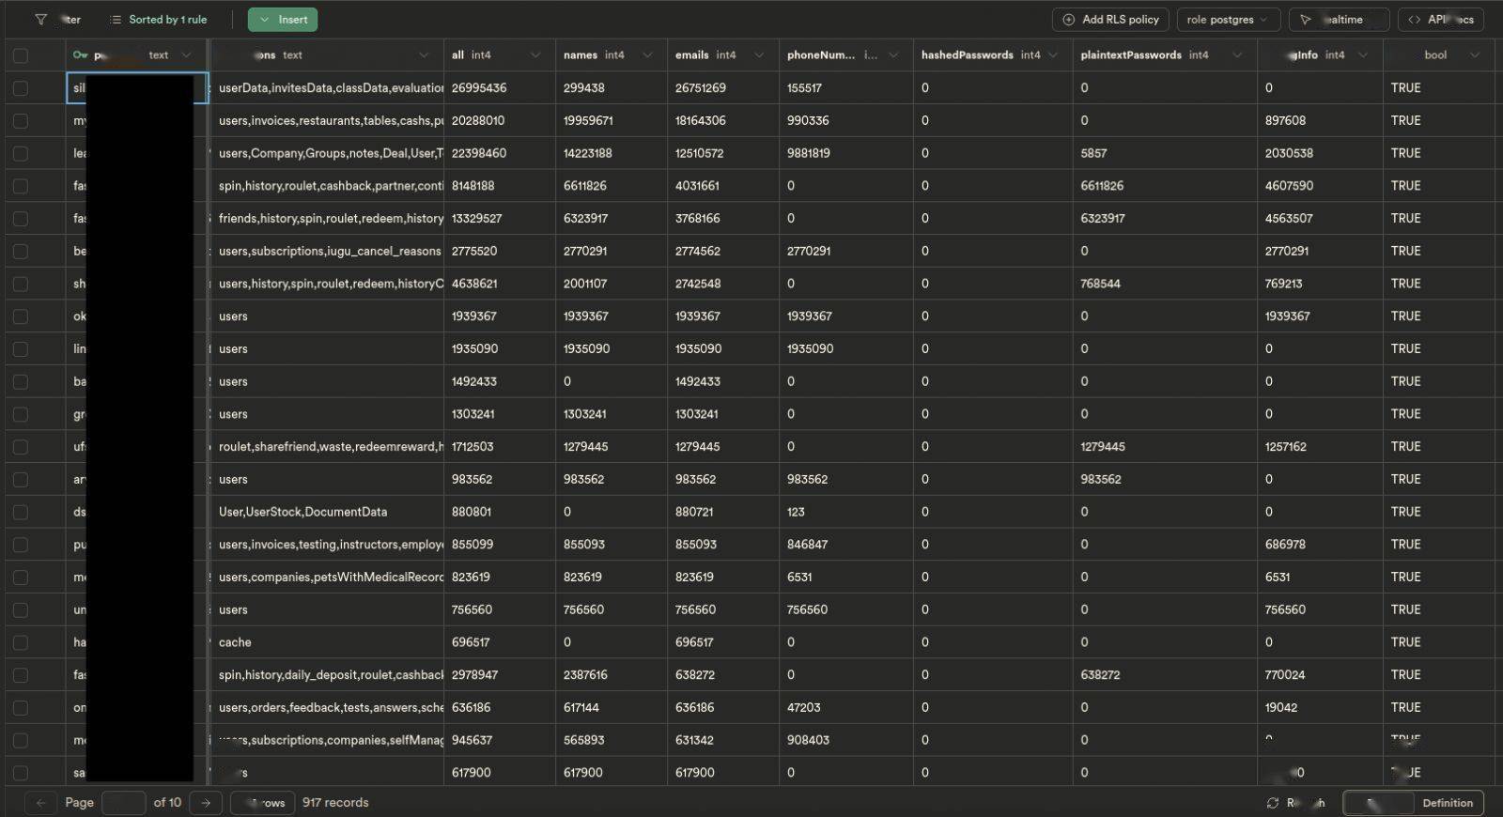The height and width of the screenshot is (817, 1503).
Task: Select all cell 880801
Action: click(x=500, y=512)
